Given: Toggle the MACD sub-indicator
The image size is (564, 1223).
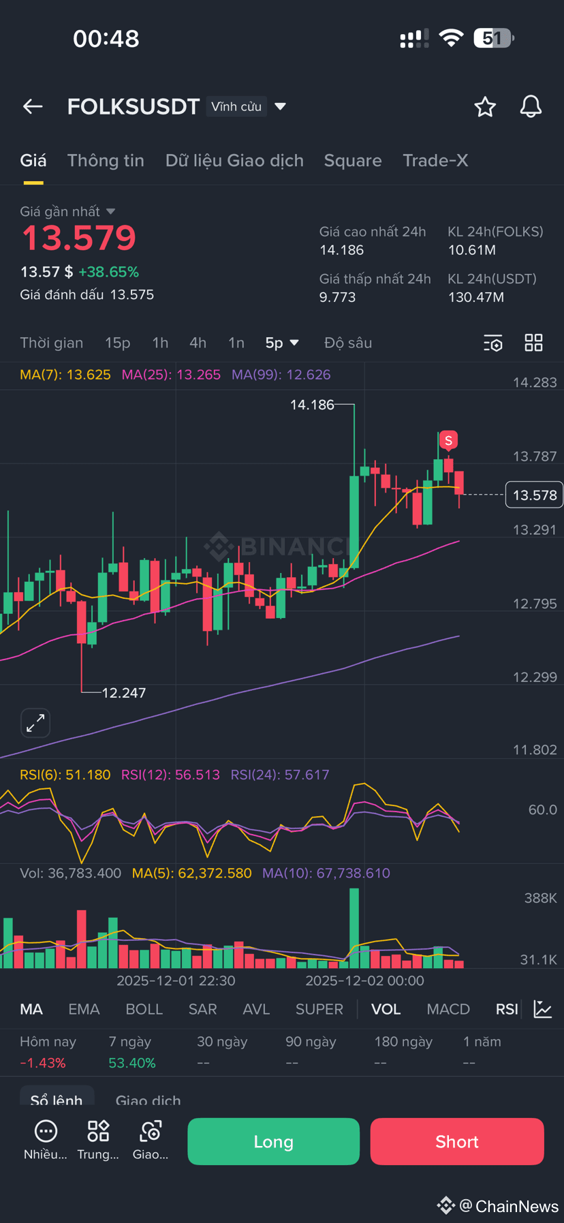Looking at the screenshot, I should click(x=448, y=1009).
